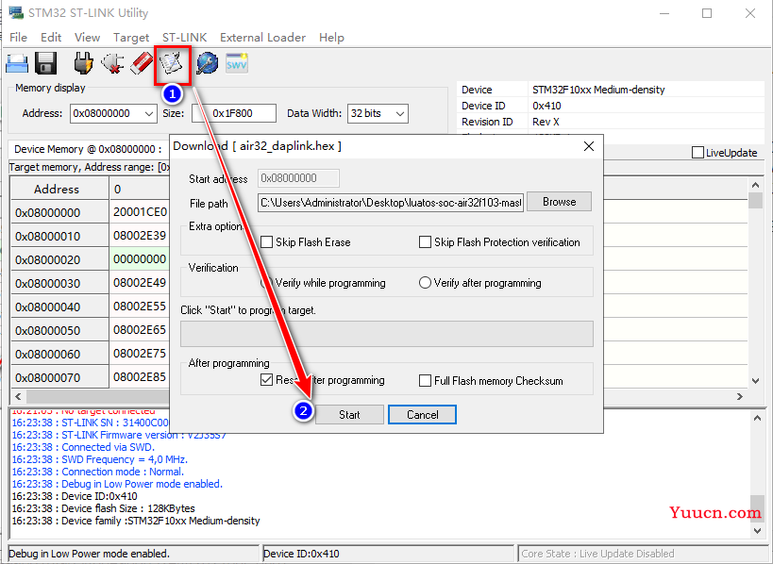
Task: Click log line Device flash Size 128KBytes
Action: pos(103,508)
